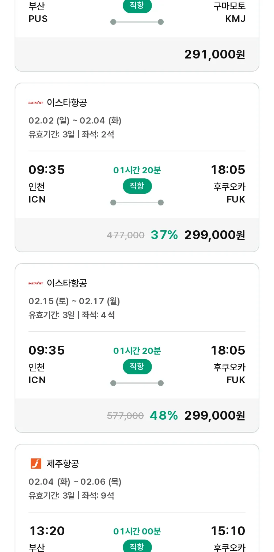Tap the 02.04 (화) ~ 02.06 (목) date range
Viewport: 274px width, 552px height.
[x=75, y=482]
